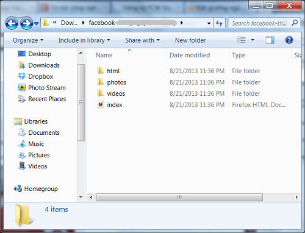Expand arrow after the facebook breadcrumb
Viewport: 305px width, 233px height.
[x=182, y=23]
